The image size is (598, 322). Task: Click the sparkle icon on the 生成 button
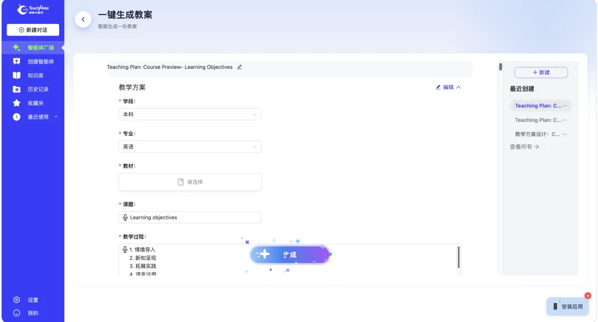(x=263, y=254)
